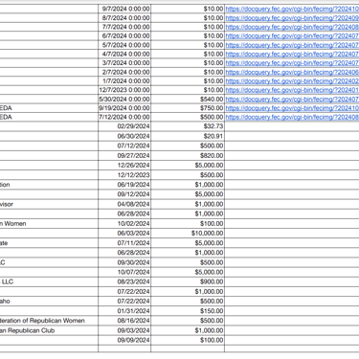Click the date cell 09/09/2024
Screen dimensions: 359x359
(124, 340)
